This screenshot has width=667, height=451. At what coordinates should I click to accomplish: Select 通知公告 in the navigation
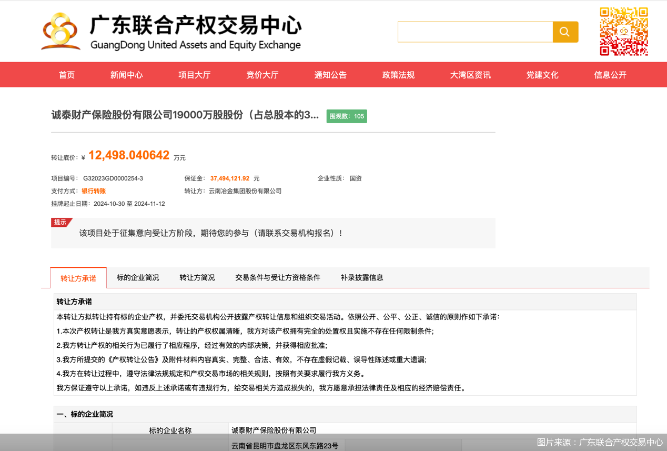coord(330,75)
